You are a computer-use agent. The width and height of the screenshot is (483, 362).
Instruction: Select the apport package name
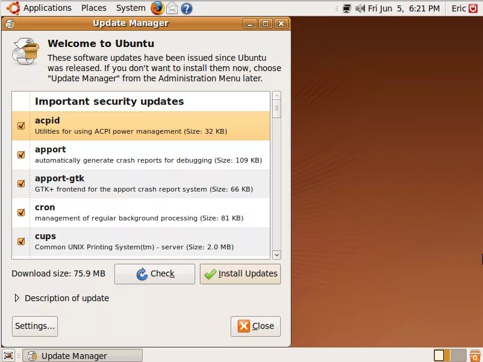pos(50,150)
